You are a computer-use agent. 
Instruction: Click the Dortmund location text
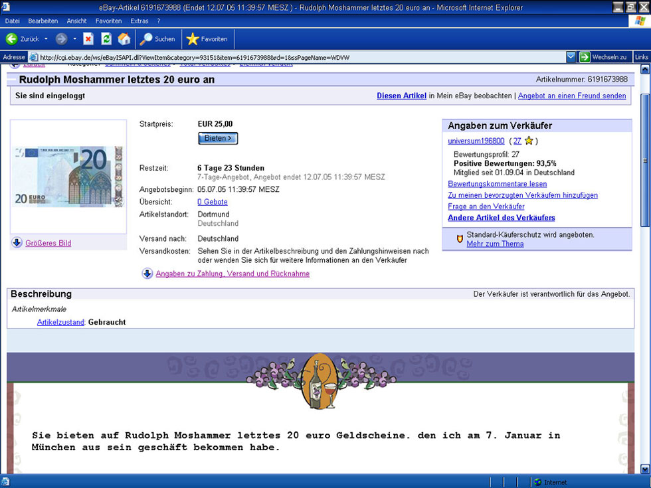coord(213,214)
